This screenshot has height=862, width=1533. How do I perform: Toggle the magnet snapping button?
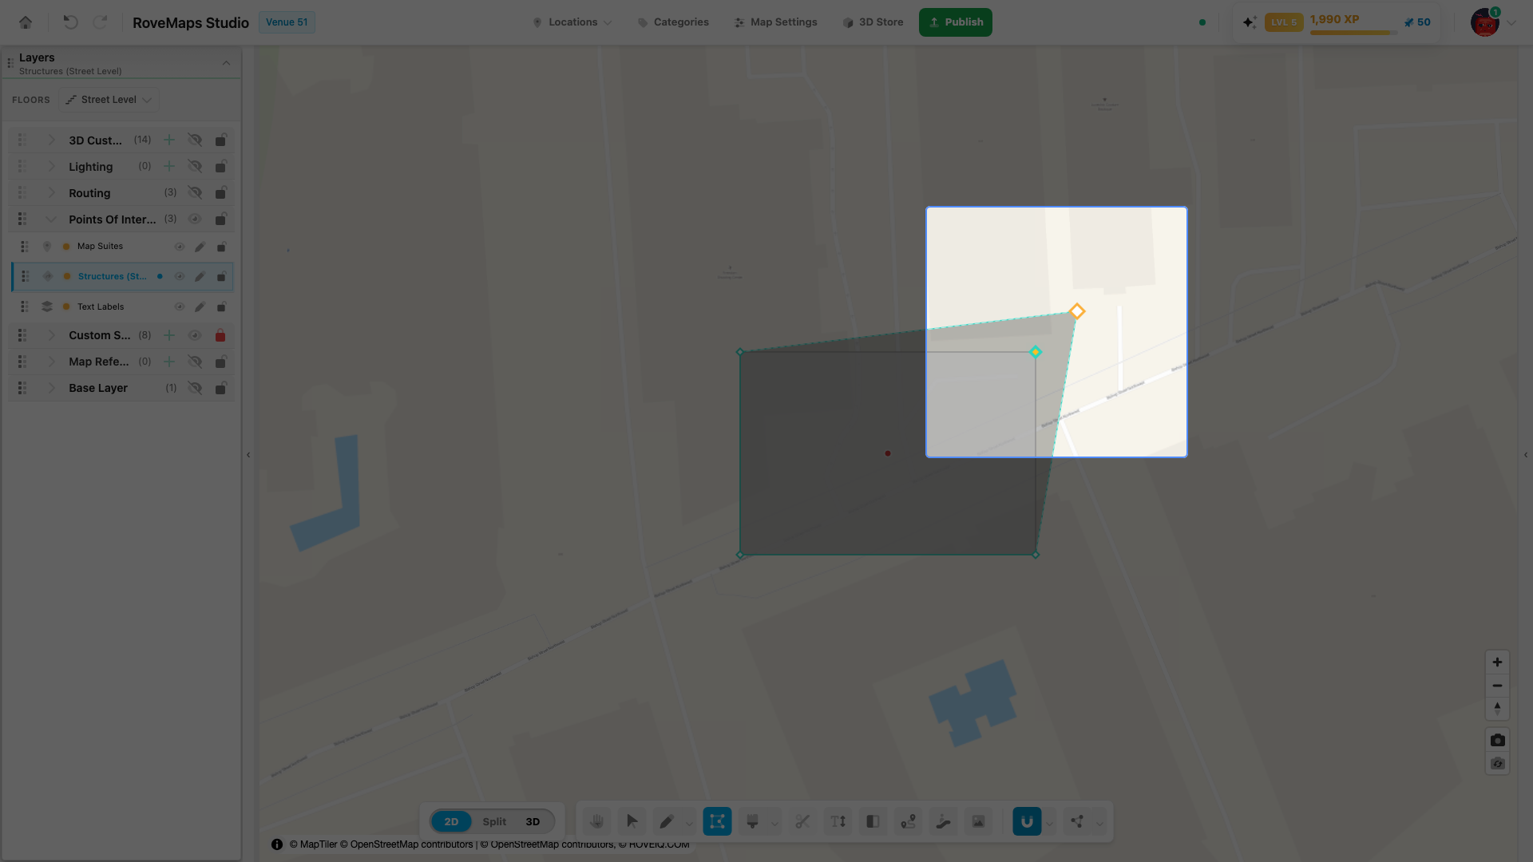point(1027,821)
